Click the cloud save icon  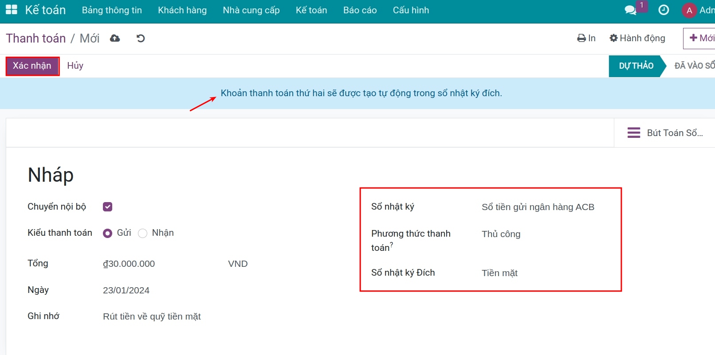(115, 38)
